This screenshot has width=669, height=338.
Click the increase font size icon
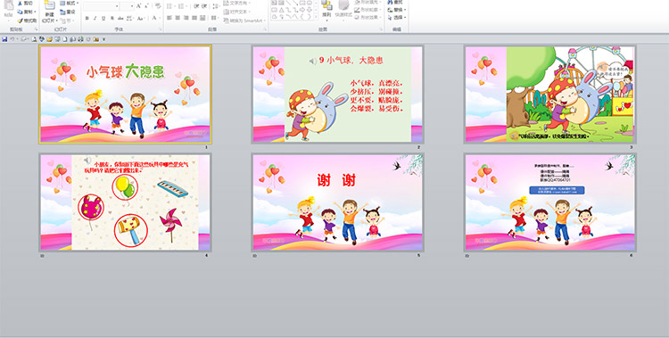point(138,6)
